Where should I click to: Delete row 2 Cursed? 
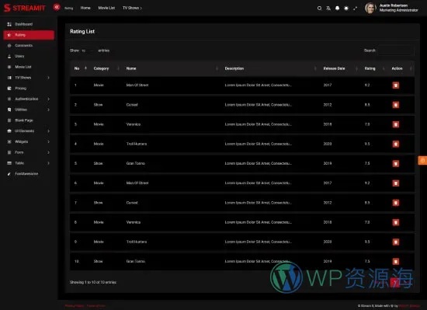(396, 105)
